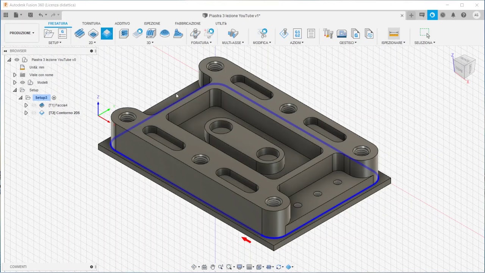Toggle visibility of Piastra 3 lezione YouTube v0

tap(17, 60)
